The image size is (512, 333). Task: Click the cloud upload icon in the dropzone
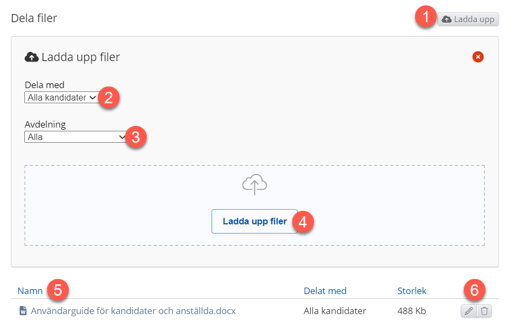tap(255, 184)
